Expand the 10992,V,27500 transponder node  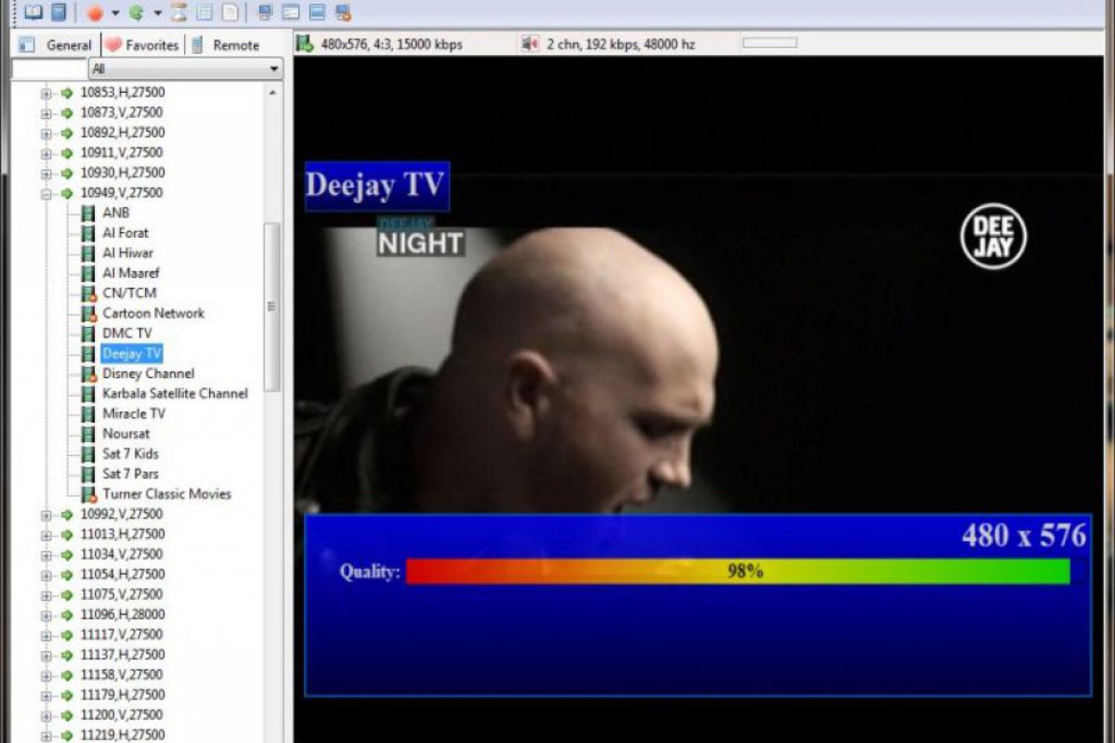pos(46,515)
